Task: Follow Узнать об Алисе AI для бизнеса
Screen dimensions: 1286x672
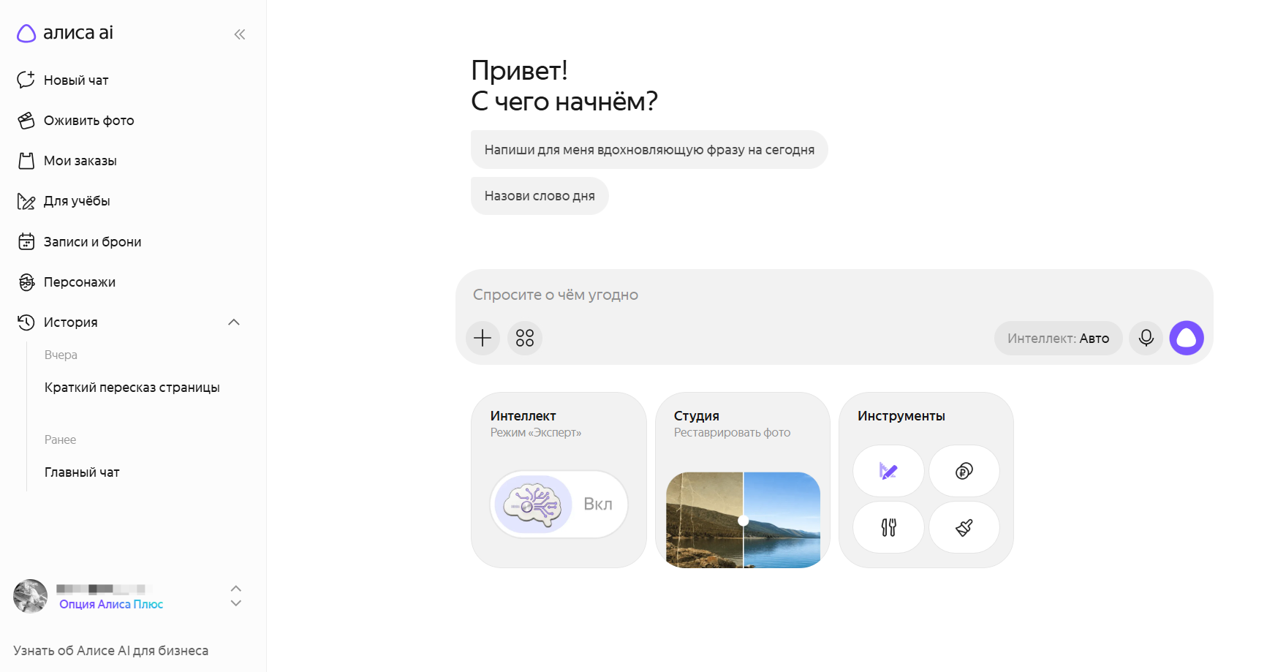Action: [110, 651]
